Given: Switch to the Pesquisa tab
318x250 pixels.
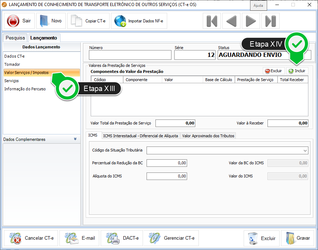Looking at the screenshot, I should (15, 38).
